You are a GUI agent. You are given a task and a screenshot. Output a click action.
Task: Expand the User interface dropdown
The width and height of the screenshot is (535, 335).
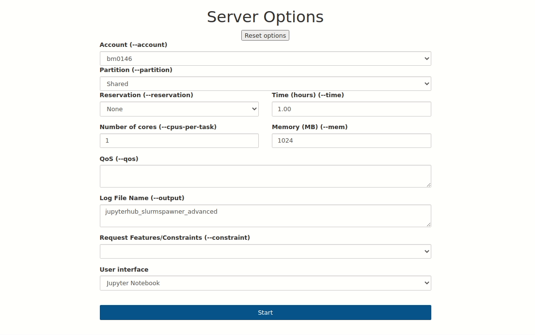coord(266,283)
